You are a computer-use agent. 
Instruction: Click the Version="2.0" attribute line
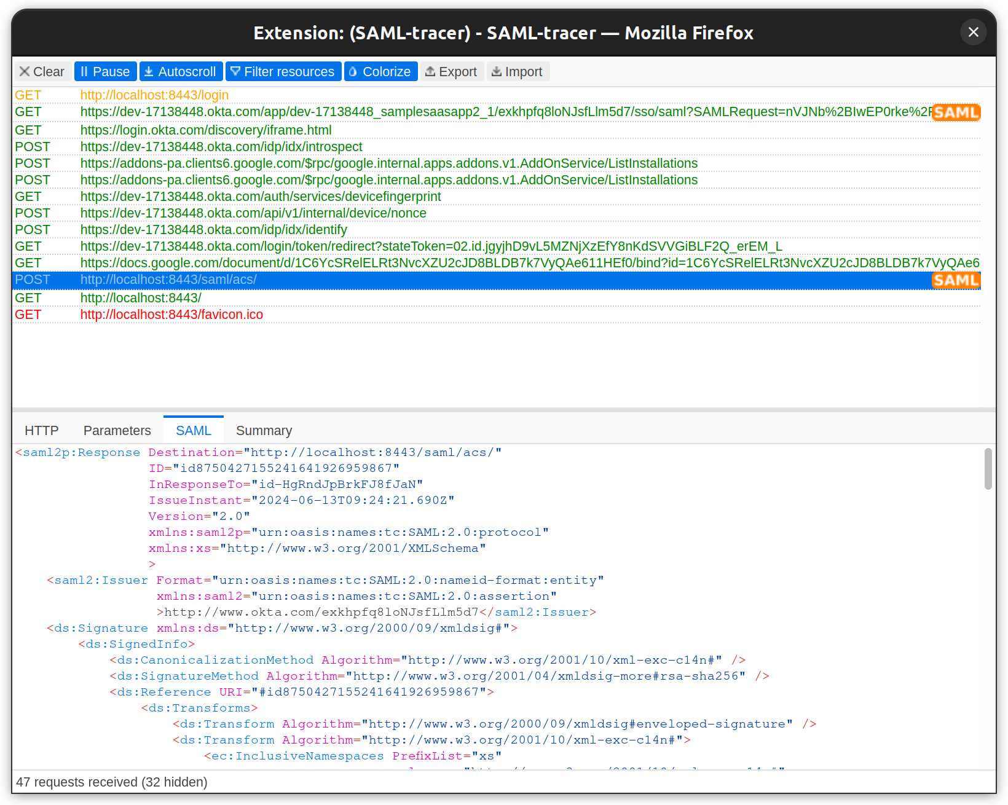[199, 516]
